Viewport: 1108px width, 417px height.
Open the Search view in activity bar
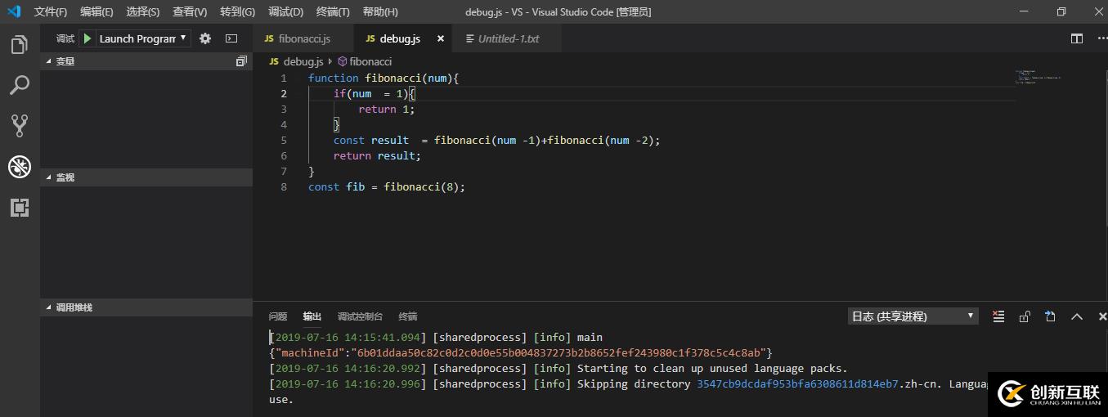pos(20,85)
